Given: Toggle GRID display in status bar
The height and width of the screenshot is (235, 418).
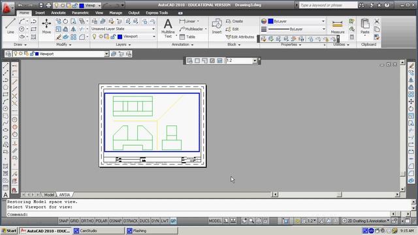Looking at the screenshot, I should [x=74, y=221].
